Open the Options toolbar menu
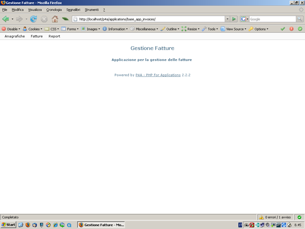305x229 pixels. coord(259,29)
